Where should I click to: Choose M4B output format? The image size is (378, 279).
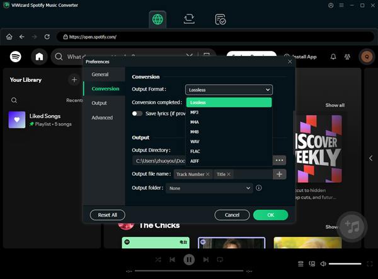click(229, 132)
